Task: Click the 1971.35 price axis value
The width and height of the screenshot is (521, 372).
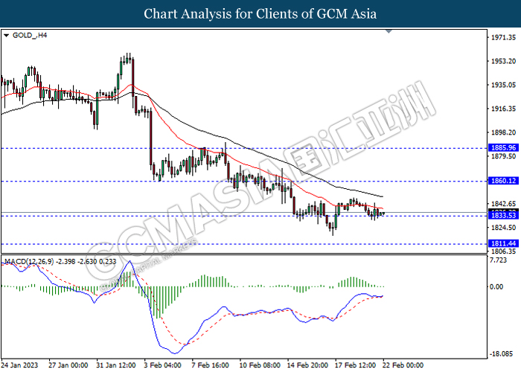Action: (503, 37)
